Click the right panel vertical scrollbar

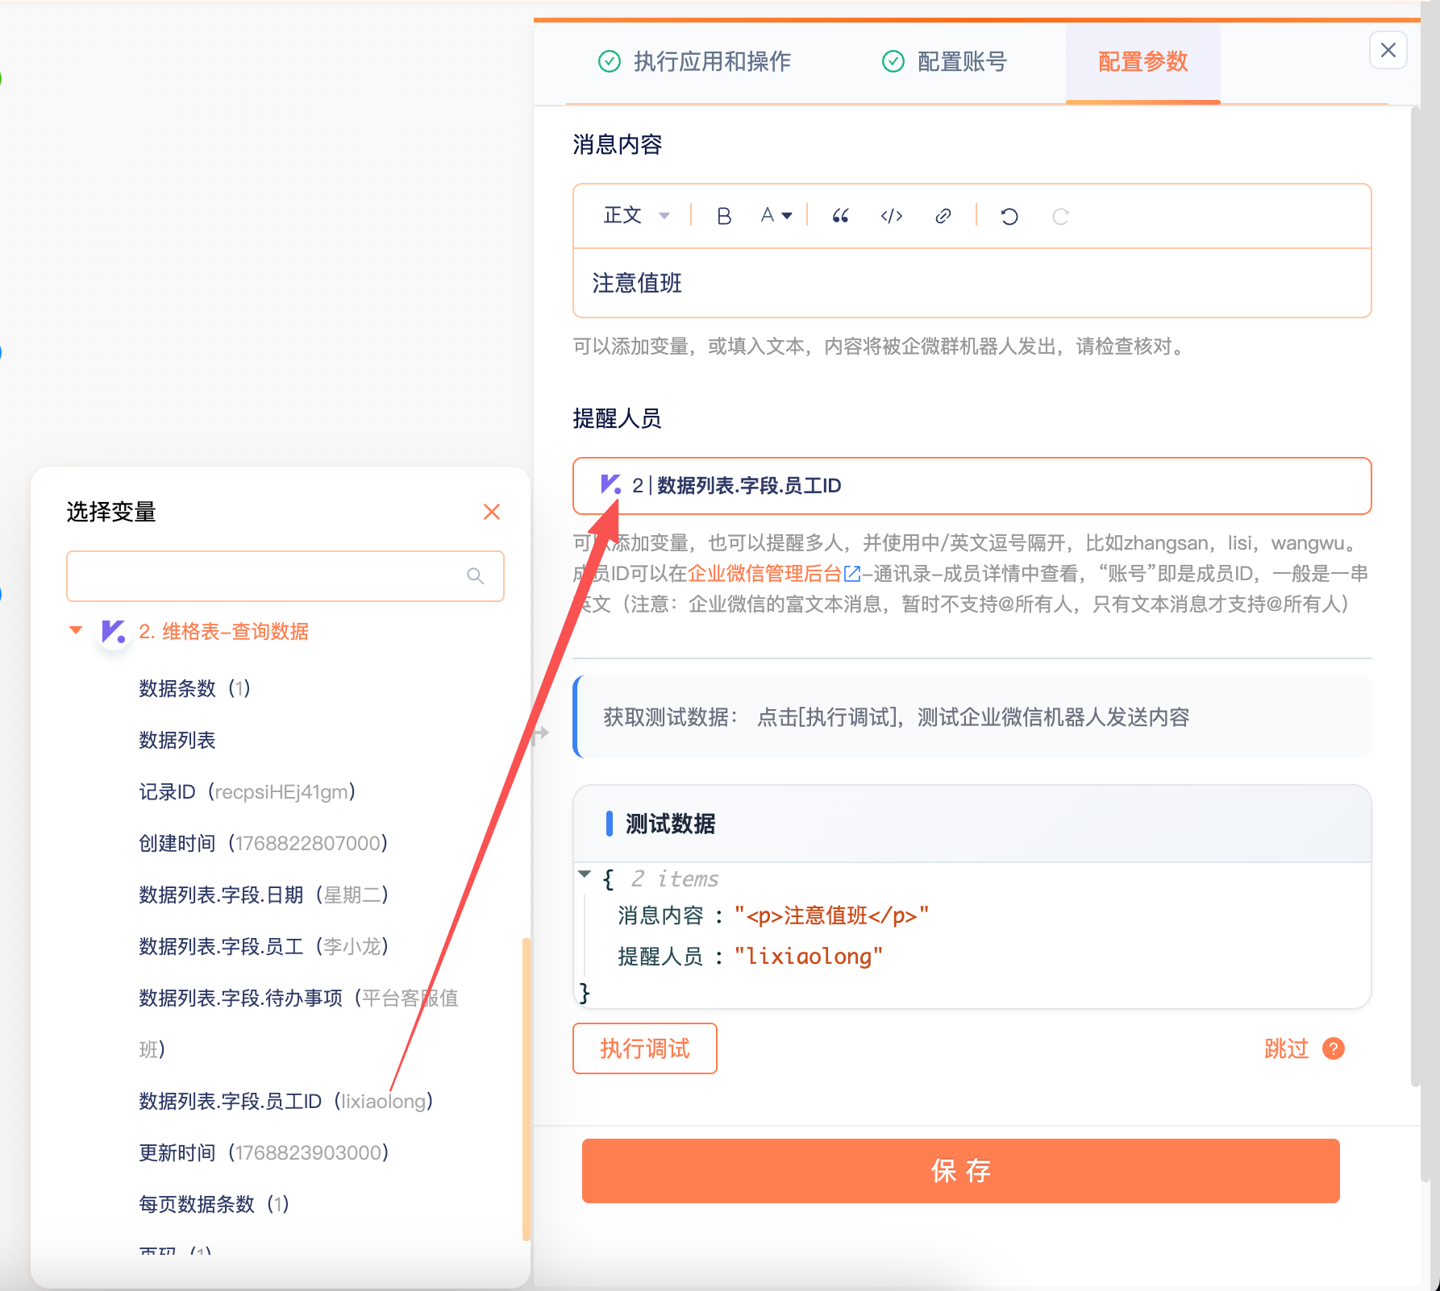pos(1415,596)
